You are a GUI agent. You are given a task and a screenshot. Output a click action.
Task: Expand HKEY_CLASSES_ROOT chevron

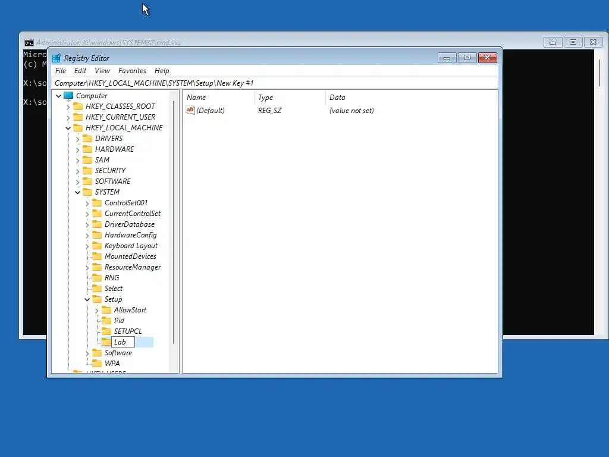click(68, 107)
